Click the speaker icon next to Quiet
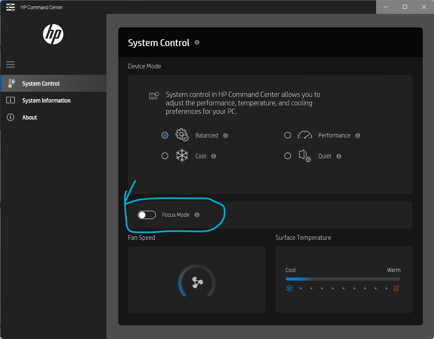434x339 pixels. (x=305, y=156)
